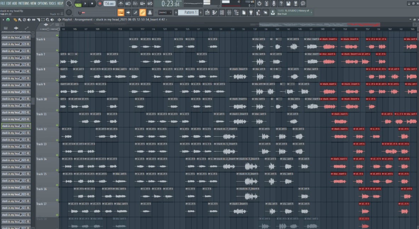Click the Record button
419x229 pixels.
pyautogui.click(x=100, y=4)
